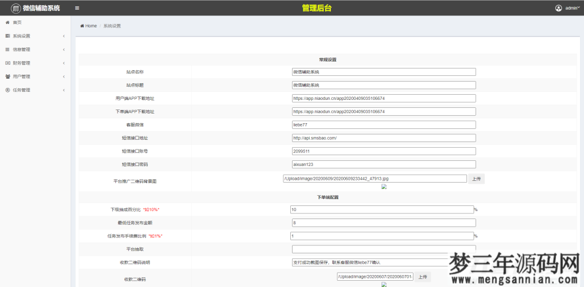The width and height of the screenshot is (584, 287).
Task: Click 上传 button for 收款二维码
Action: click(421, 277)
